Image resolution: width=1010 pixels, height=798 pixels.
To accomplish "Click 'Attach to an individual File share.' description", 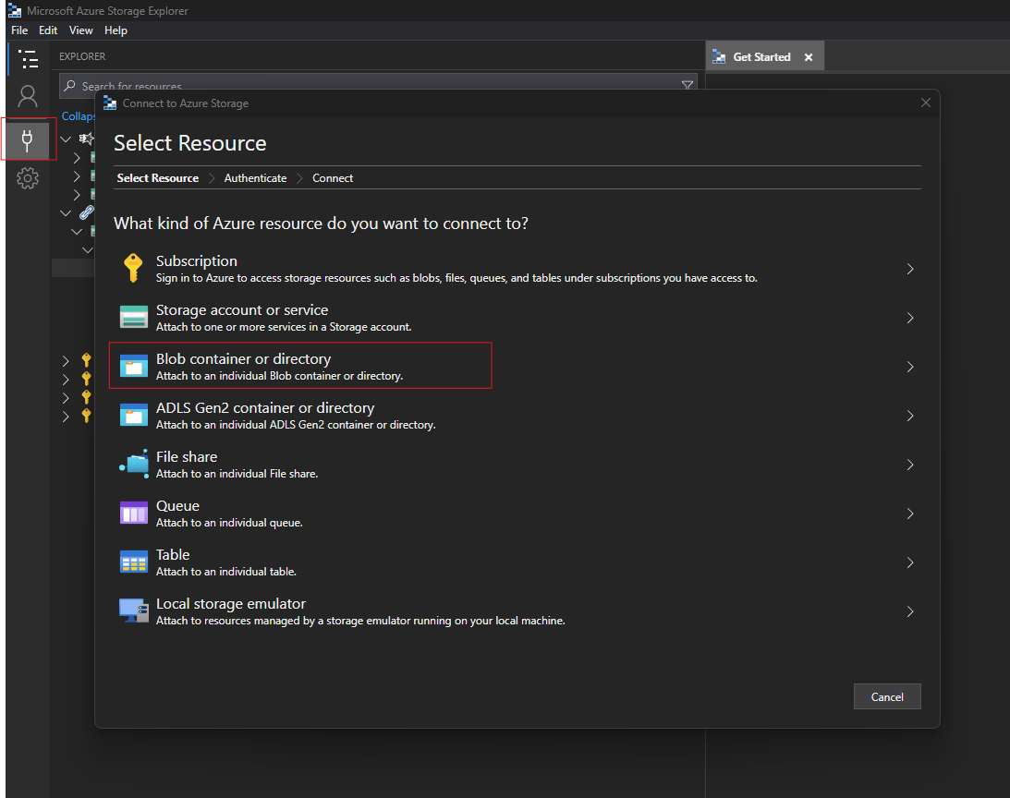I will (237, 474).
